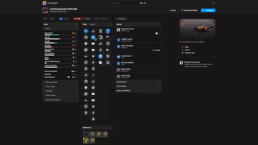Expand the Buffs and Abilities section
Screen dimensions: 258x145
coord(138,91)
